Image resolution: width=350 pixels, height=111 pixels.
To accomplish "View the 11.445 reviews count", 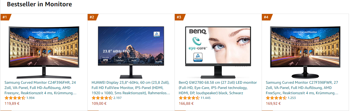I will [206, 98].
